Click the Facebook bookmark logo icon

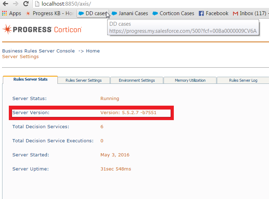201,13
